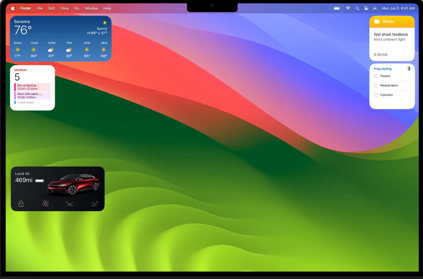
Task: Tap the lock icon in Lucid Air widget
Action: click(x=21, y=204)
